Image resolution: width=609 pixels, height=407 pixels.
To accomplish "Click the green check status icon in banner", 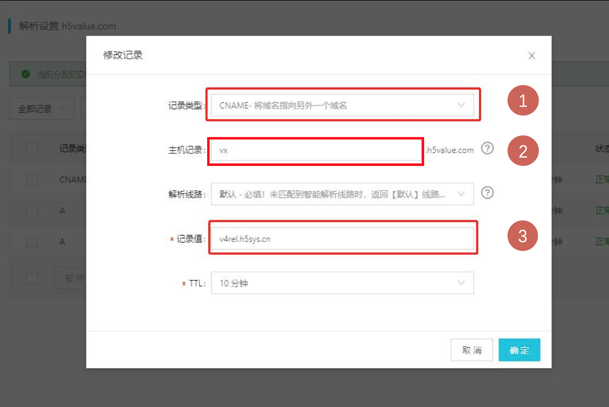I will (x=26, y=74).
